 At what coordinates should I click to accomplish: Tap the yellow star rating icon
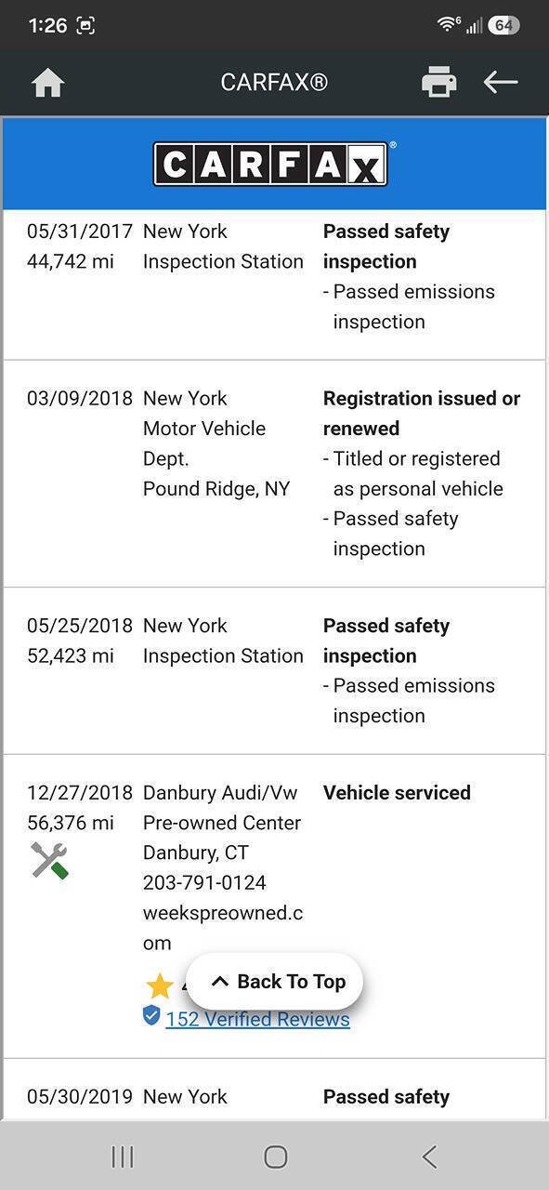(x=160, y=986)
